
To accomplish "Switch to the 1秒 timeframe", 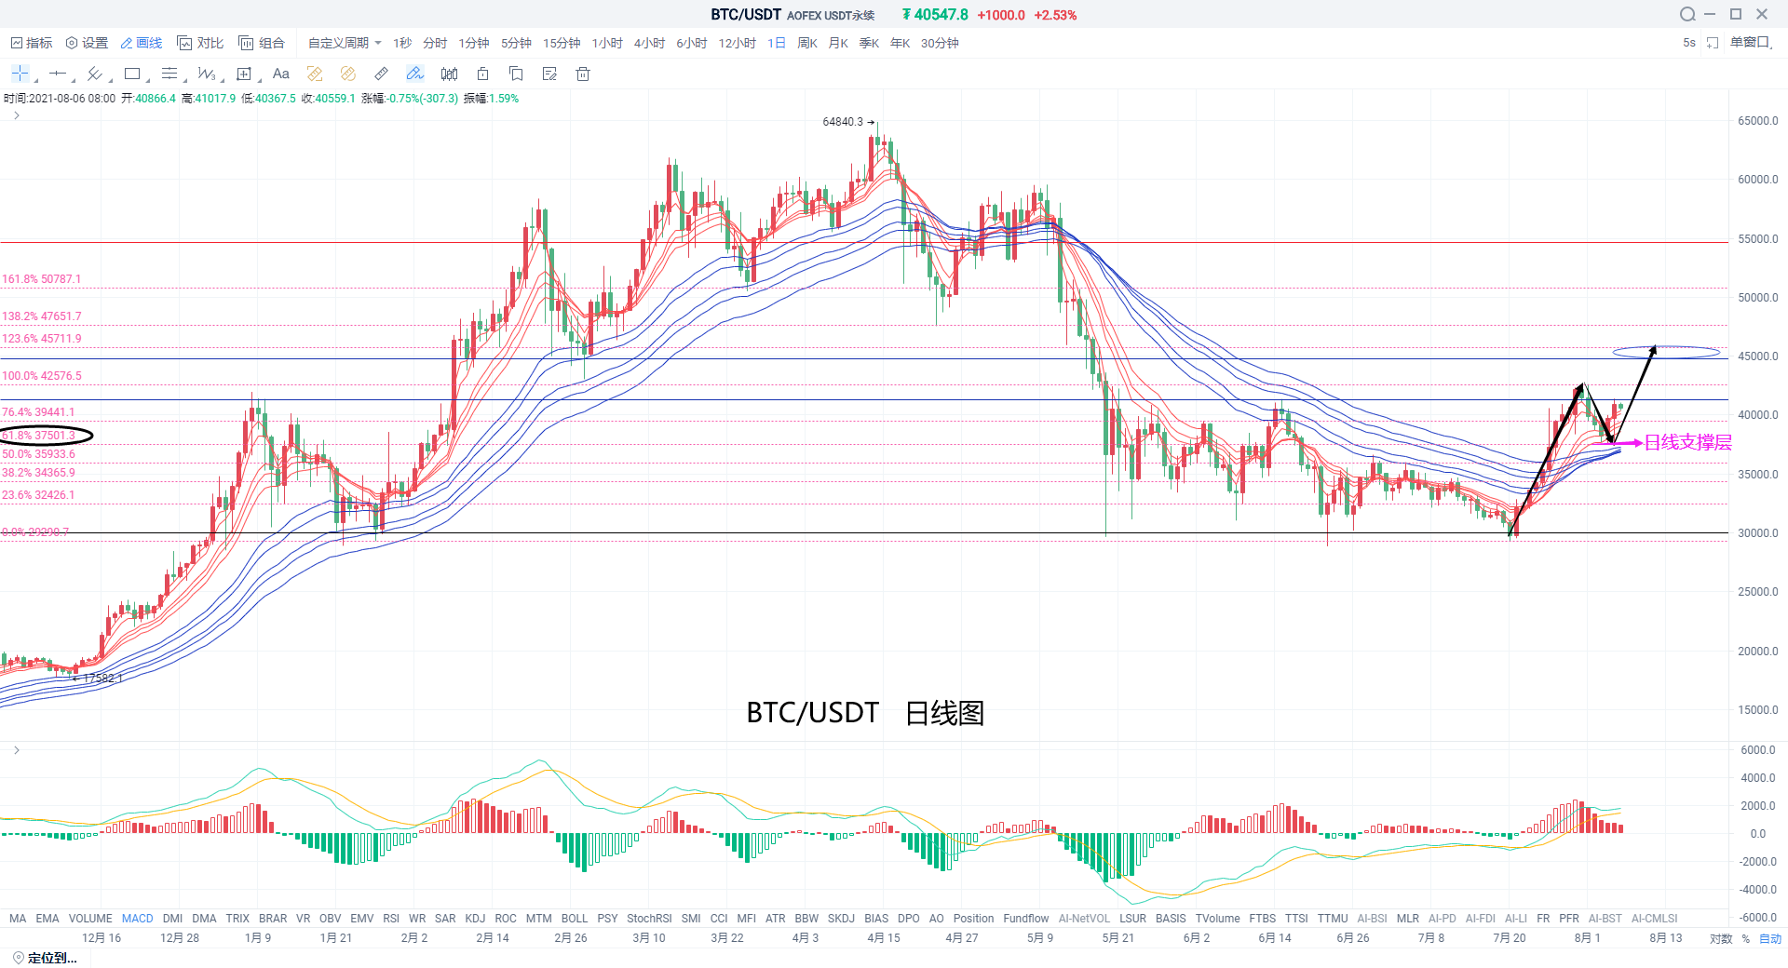I will pos(402,43).
